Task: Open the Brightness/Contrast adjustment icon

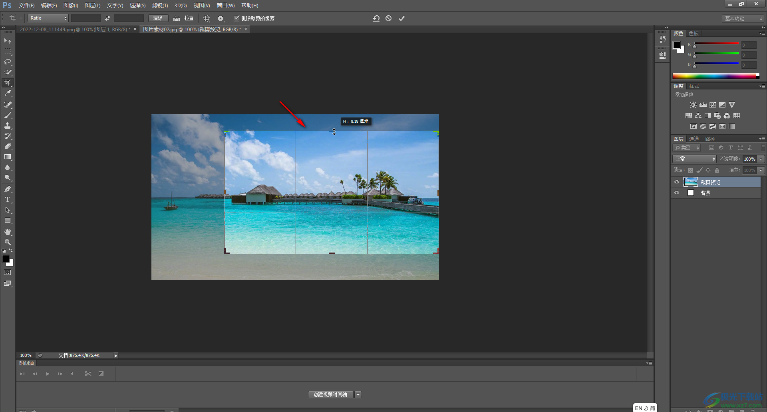Action: tap(692, 105)
